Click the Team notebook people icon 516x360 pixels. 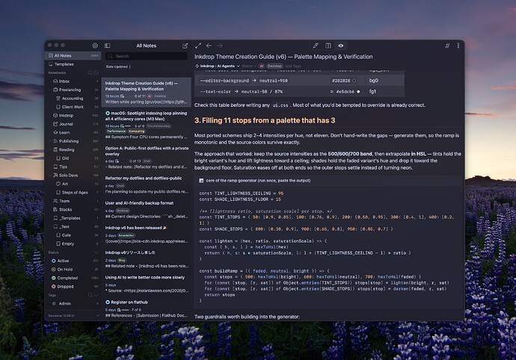pyautogui.click(x=55, y=201)
